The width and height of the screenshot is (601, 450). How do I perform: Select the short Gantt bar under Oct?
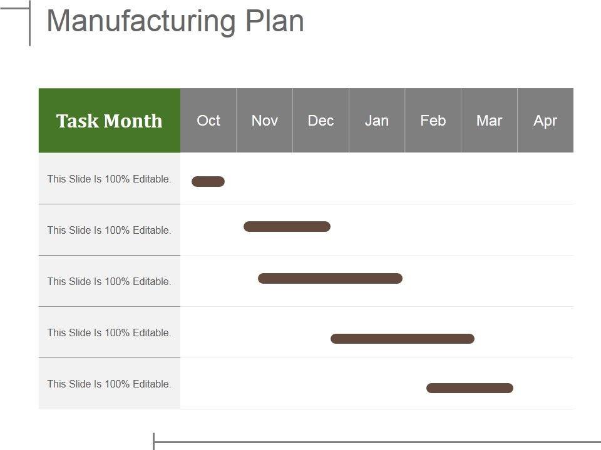208,182
